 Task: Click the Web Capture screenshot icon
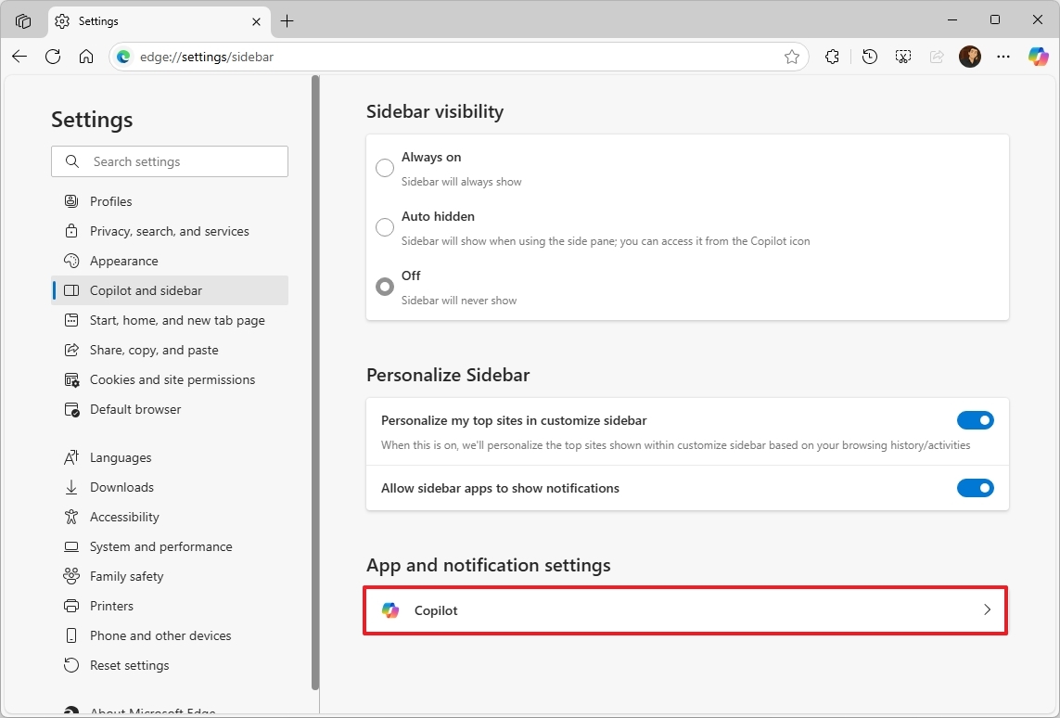coord(902,57)
